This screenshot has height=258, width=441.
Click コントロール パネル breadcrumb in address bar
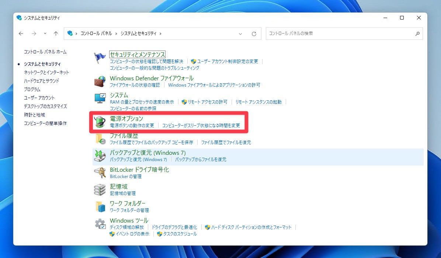(x=96, y=34)
